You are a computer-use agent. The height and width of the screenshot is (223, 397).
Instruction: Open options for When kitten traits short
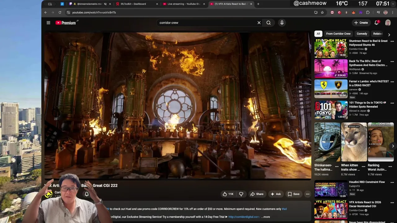pos(364,167)
